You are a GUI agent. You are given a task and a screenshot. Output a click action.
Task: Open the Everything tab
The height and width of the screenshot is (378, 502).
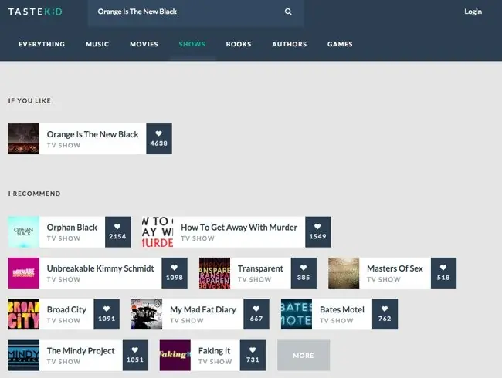point(42,44)
